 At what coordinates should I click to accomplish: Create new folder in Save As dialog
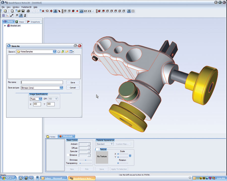[x=67, y=52]
